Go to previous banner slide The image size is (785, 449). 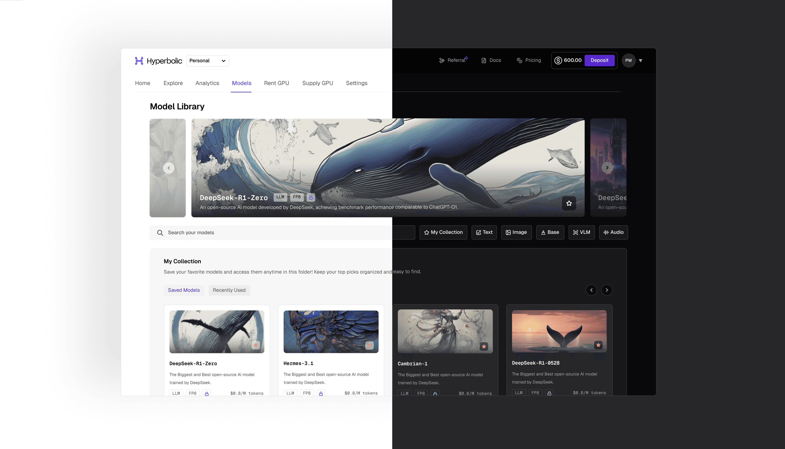169,168
